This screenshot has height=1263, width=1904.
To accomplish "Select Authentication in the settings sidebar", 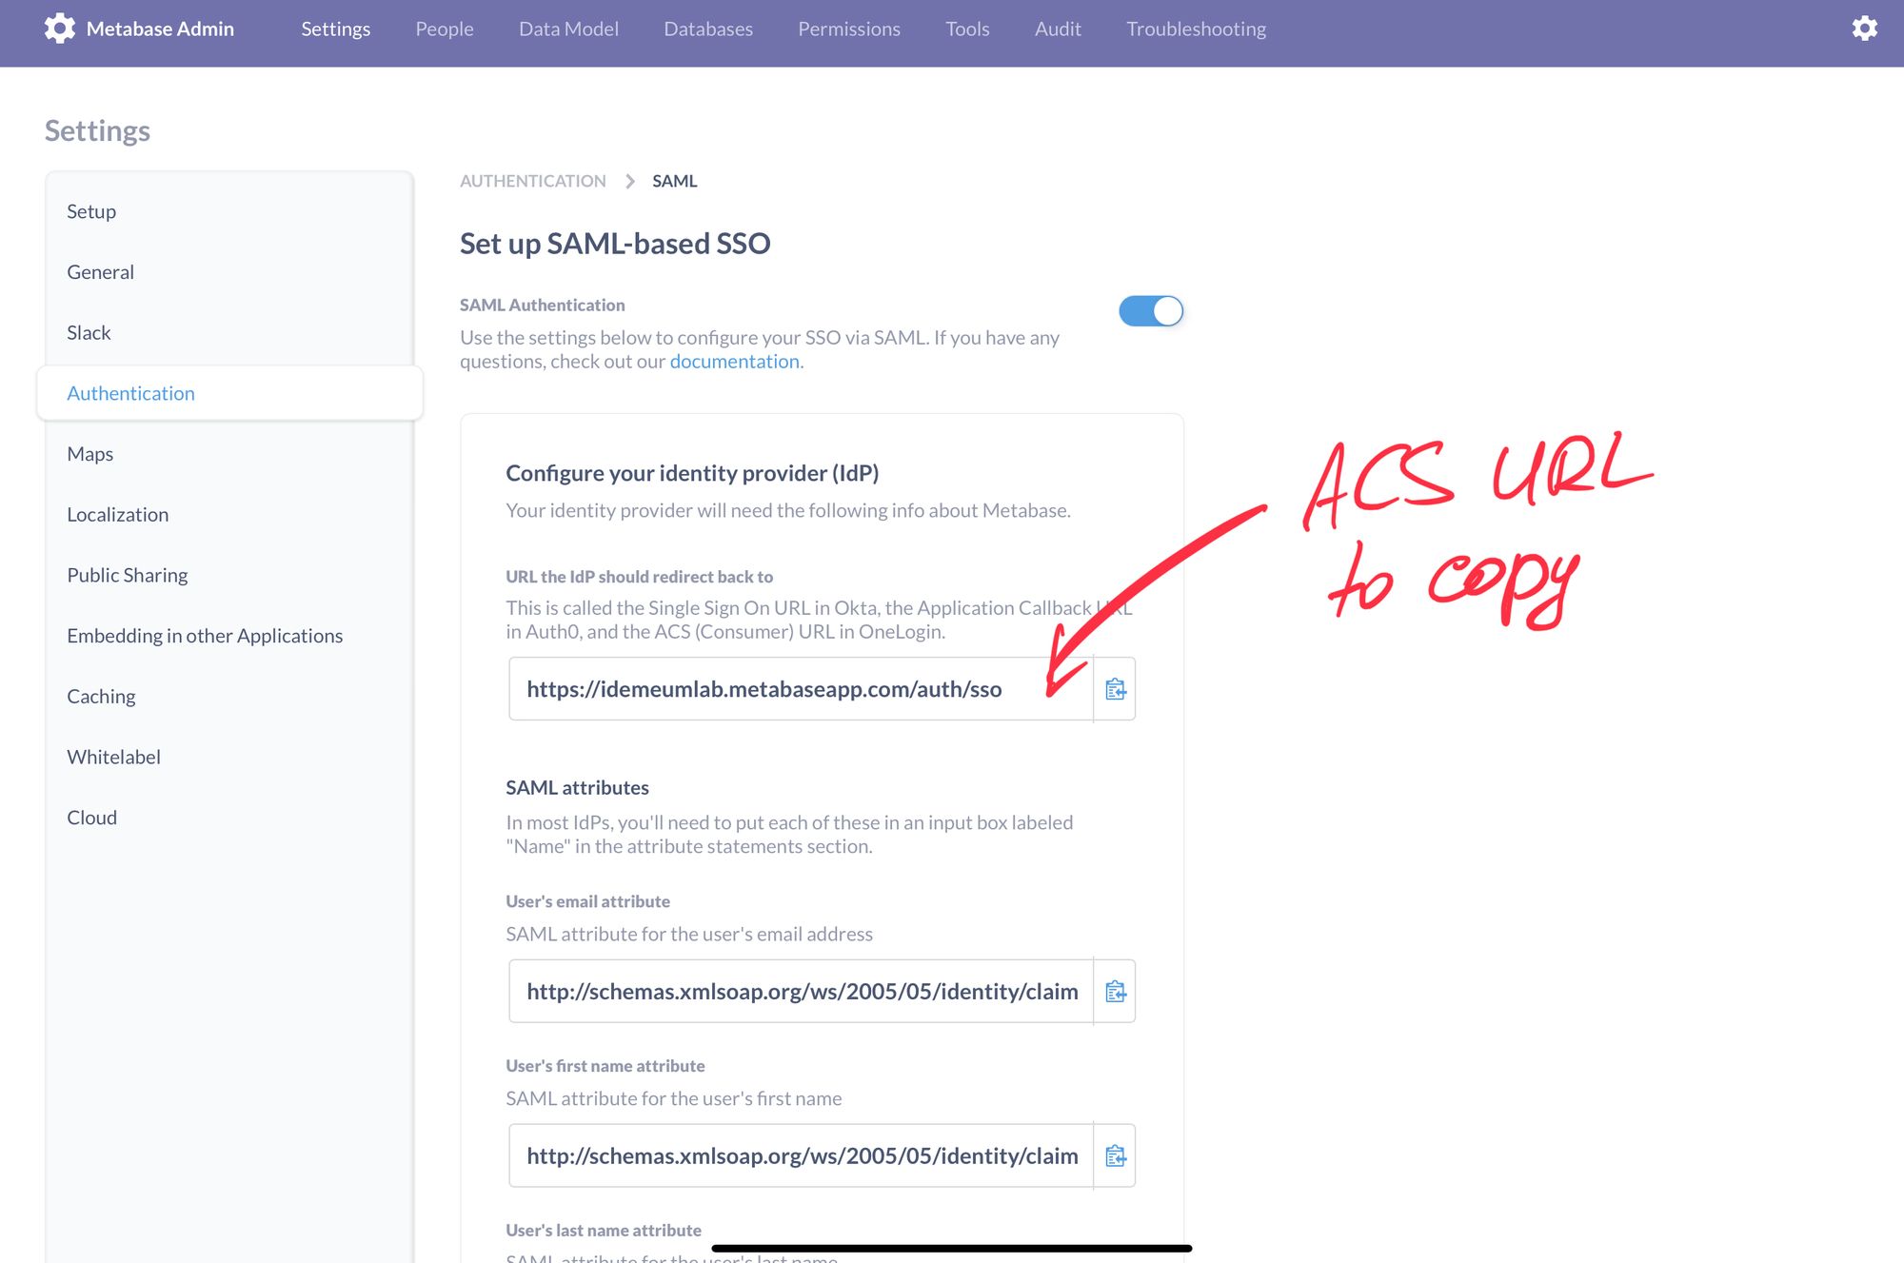I will click(x=229, y=393).
